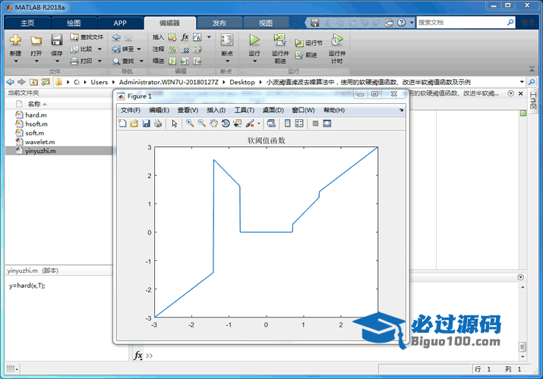Select the zoom in tool in Figure
The image size is (543, 379).
(x=190, y=124)
